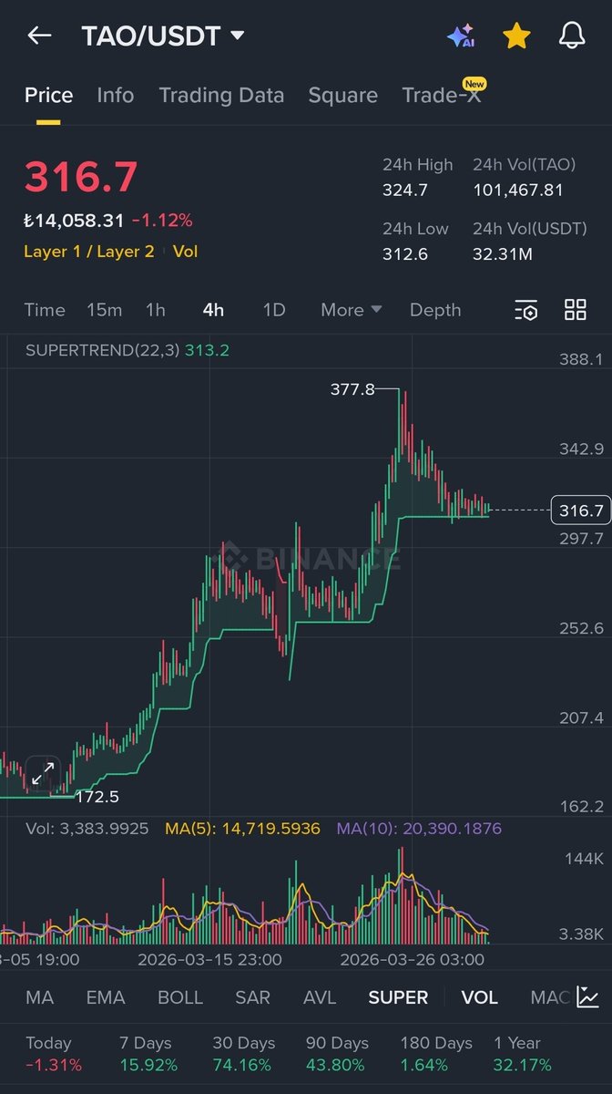Screen dimensions: 612x1094
Task: Tap the big 316.7 last price
Action: pos(81,177)
